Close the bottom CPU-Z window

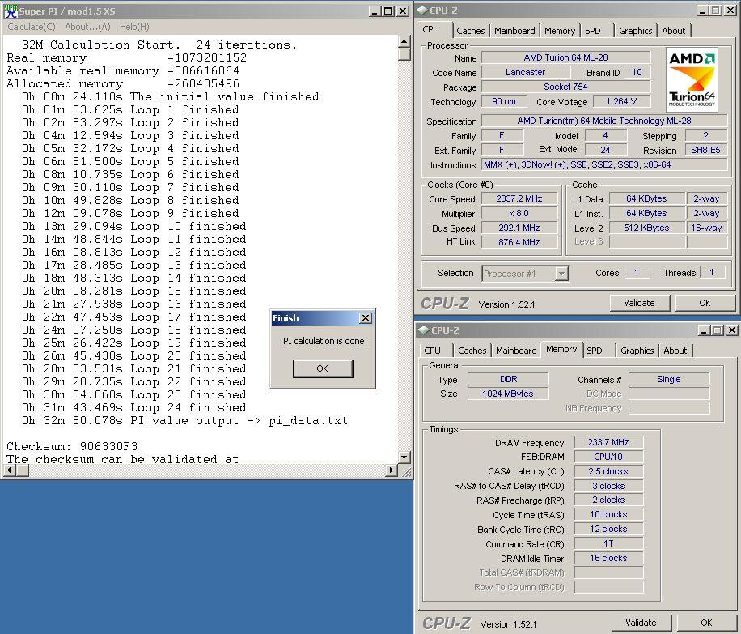(x=732, y=330)
